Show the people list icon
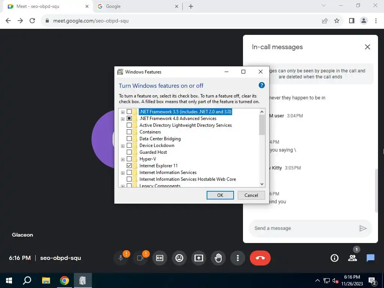The height and width of the screenshot is (288, 384). point(352,258)
